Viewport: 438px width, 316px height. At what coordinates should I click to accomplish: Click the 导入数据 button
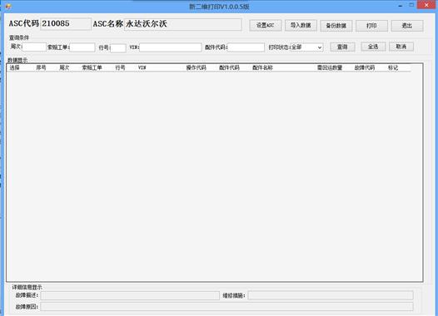click(x=301, y=26)
